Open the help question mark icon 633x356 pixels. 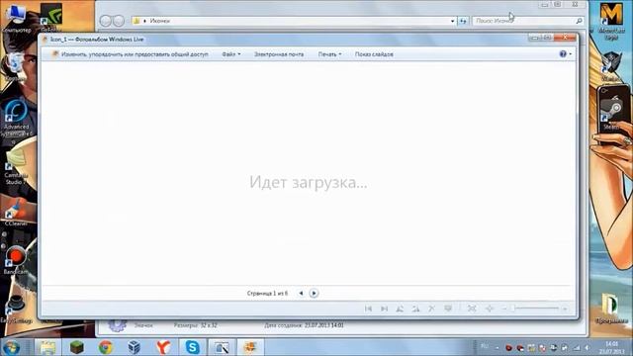click(x=563, y=53)
